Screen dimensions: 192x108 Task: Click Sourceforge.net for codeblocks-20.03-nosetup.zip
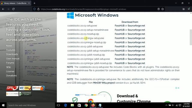pos(136,34)
